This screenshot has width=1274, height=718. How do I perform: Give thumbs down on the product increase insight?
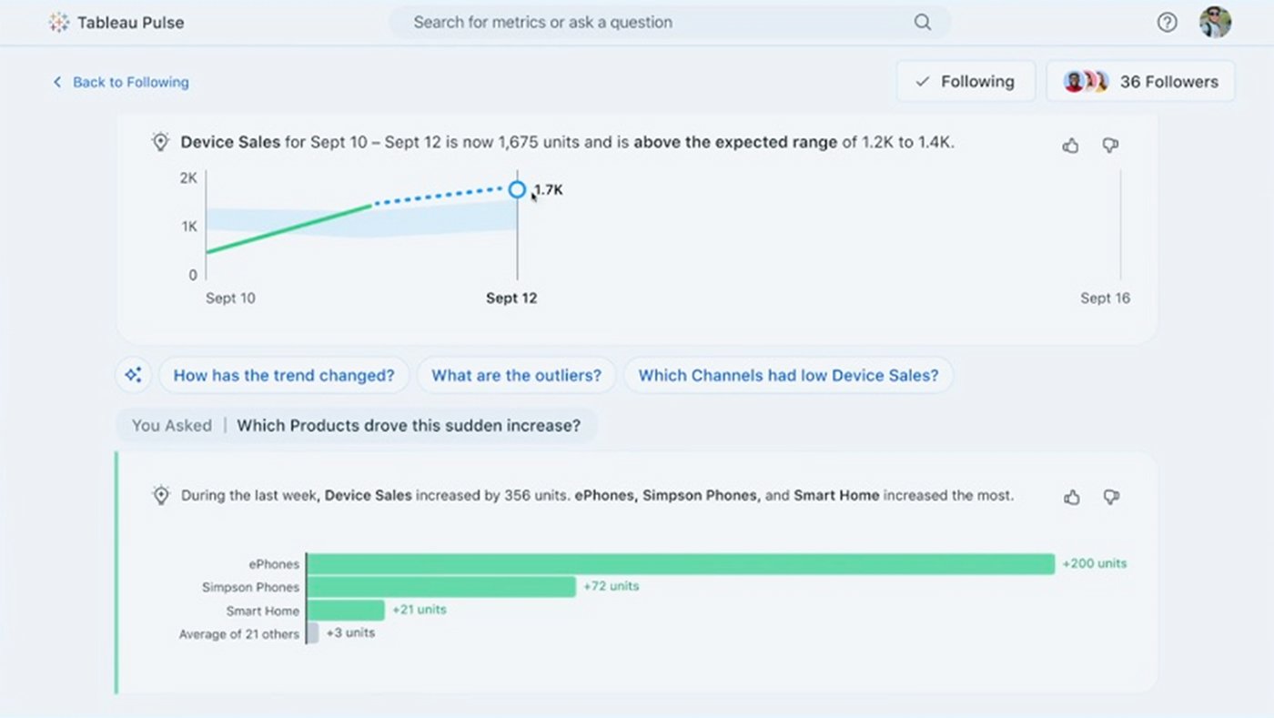pyautogui.click(x=1111, y=497)
